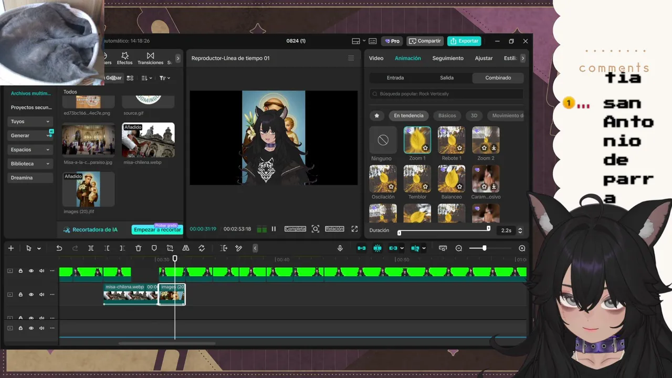This screenshot has height=378, width=672.
Task: Expand the Generar sidebar section
Action: coord(30,135)
